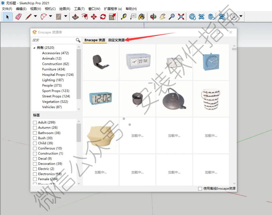The width and height of the screenshot is (272, 215).
Task: Open the account dropdown arrow
Action: [x=241, y=16]
